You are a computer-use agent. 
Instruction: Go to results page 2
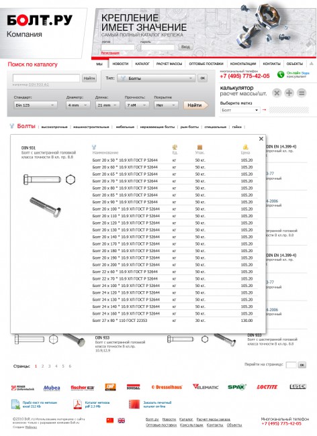(42, 366)
